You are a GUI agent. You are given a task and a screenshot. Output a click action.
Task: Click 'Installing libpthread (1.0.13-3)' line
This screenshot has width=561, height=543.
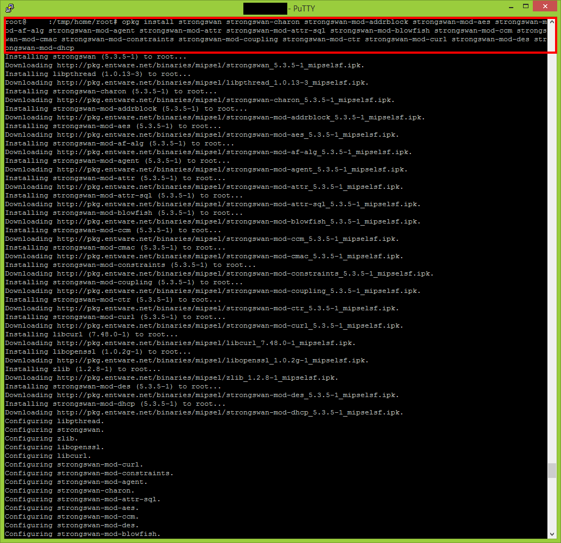pyautogui.click(x=98, y=74)
